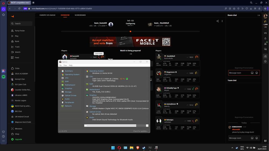Open a new Opera tab
The image size is (269, 151).
33,3
